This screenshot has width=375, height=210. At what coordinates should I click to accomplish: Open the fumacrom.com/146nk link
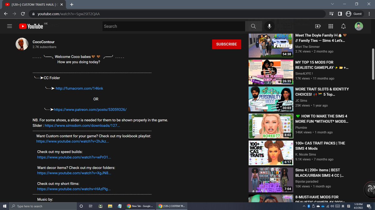pos(79,88)
